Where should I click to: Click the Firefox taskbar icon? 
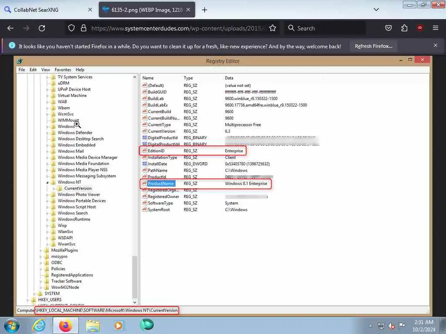[65, 325]
